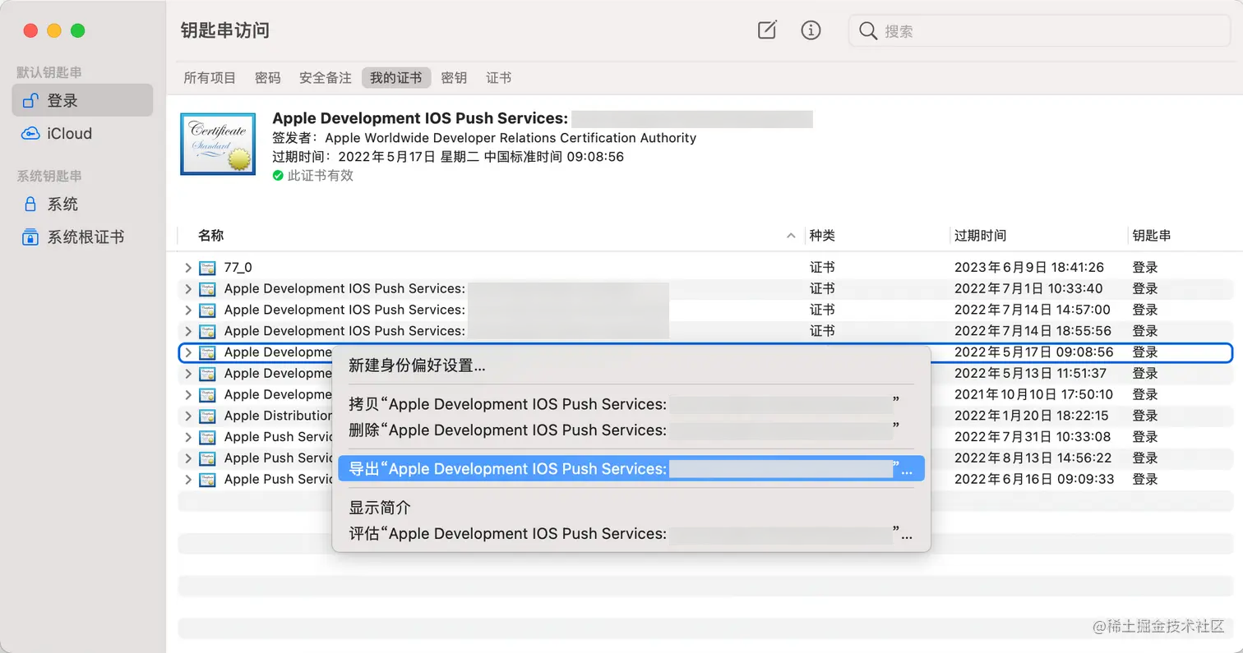Click certificate icon of row expiring 2022年8月13日
The height and width of the screenshot is (653, 1243).
tap(208, 458)
